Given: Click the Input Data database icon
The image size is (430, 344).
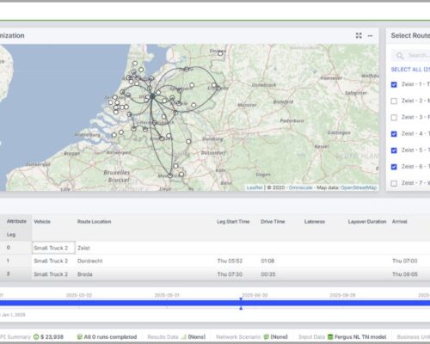Looking at the screenshot, I should tap(330, 337).
